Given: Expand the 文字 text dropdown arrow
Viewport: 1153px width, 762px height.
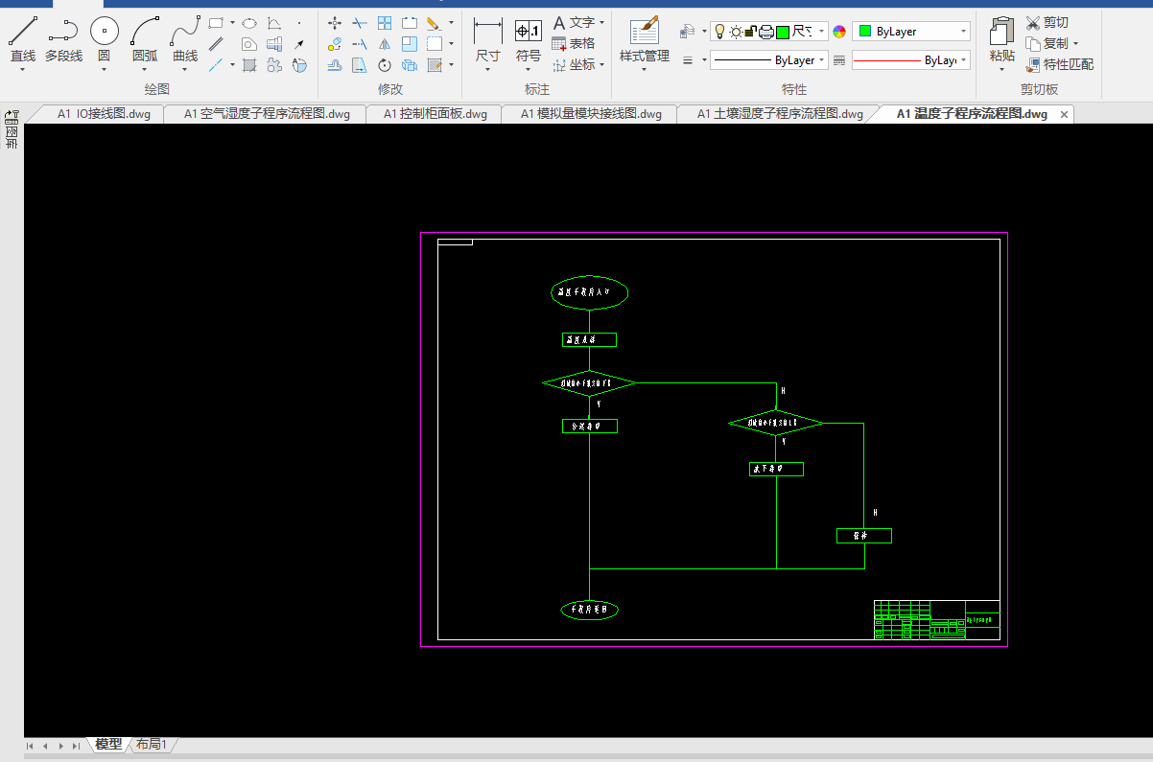Looking at the screenshot, I should (601, 22).
